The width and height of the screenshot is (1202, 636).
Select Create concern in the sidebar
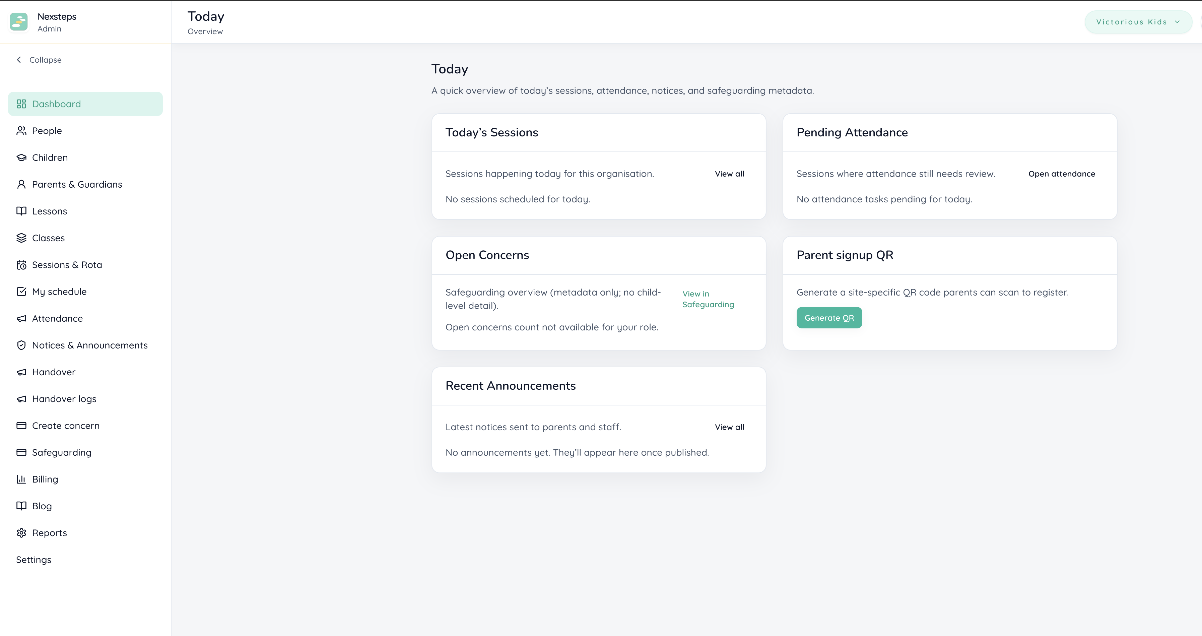pyautogui.click(x=85, y=426)
